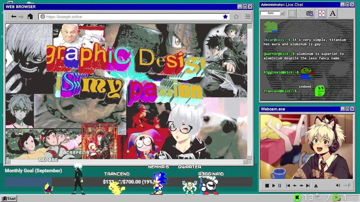Open the browser hamburger menu
This screenshot has width=360, height=202.
coord(248,17)
